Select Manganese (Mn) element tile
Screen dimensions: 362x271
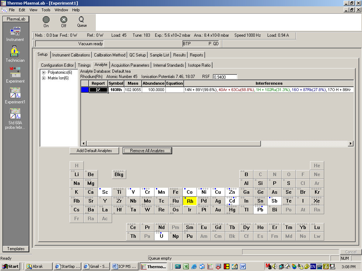click(161, 192)
